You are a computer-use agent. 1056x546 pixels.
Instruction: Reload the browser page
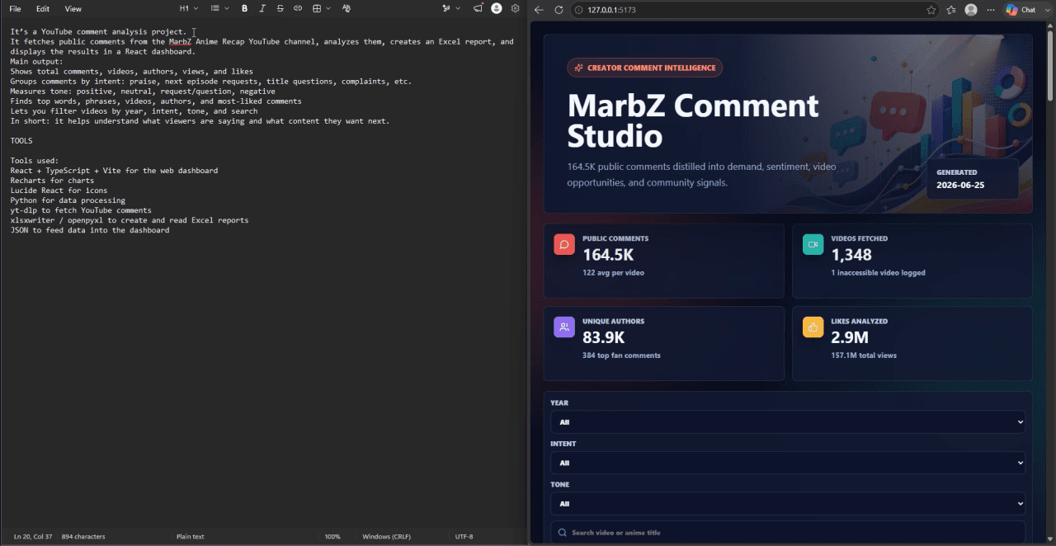coord(559,10)
